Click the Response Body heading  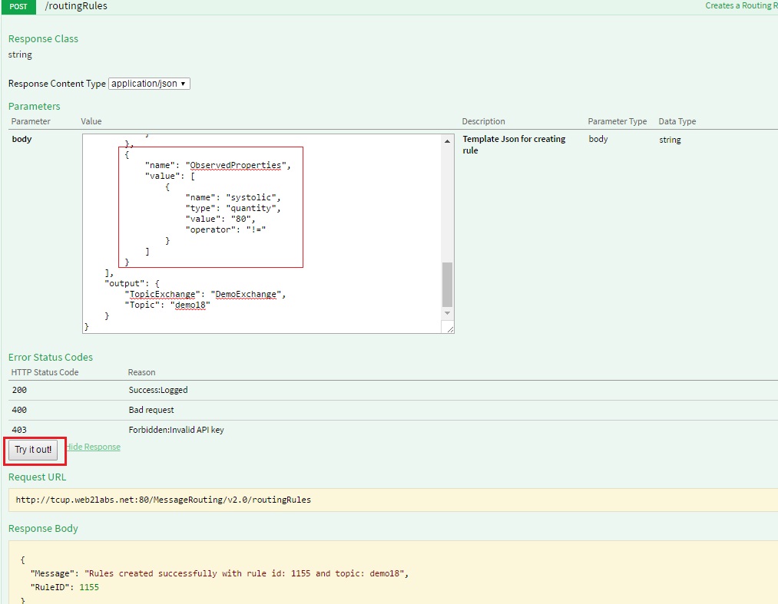click(x=43, y=529)
